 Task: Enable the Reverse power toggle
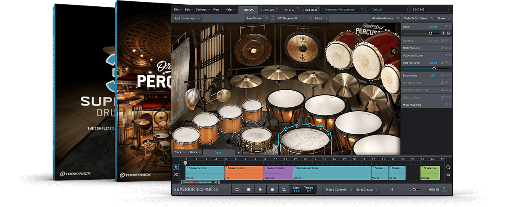442,41
